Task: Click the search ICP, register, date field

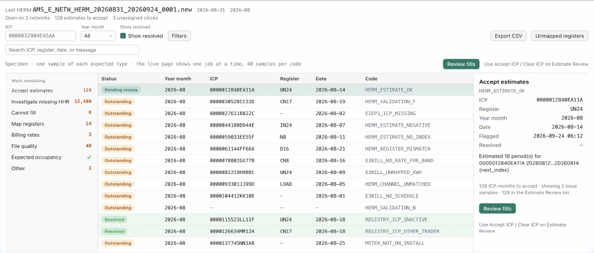Action: (x=72, y=50)
